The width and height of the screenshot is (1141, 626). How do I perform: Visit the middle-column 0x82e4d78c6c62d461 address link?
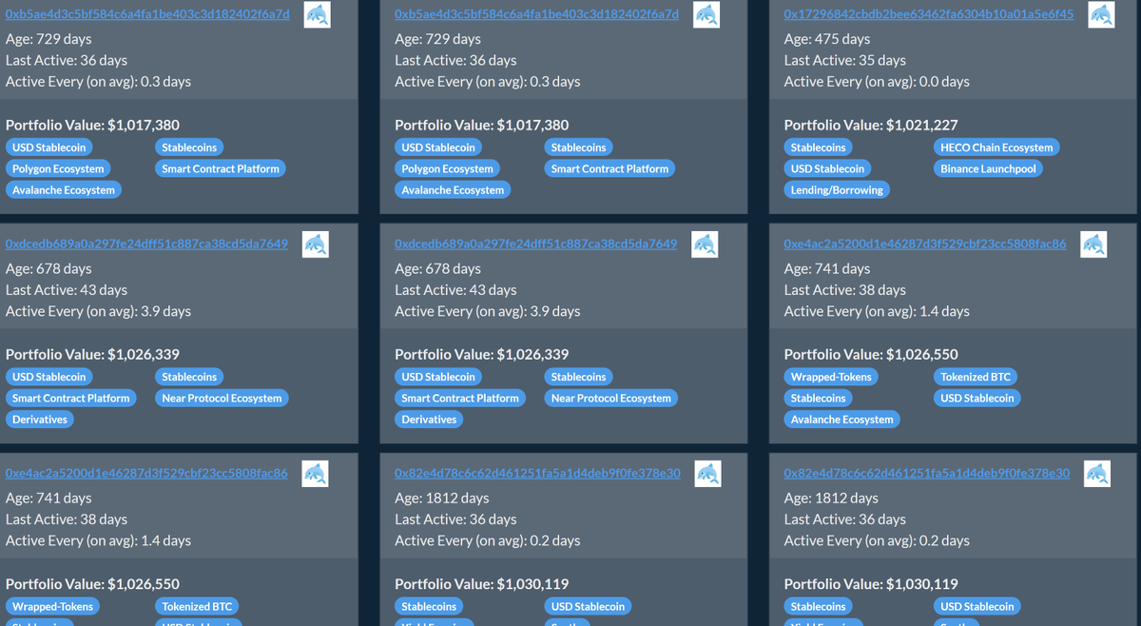537,473
